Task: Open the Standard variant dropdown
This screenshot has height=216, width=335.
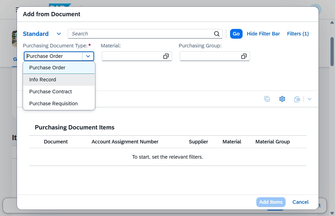Action: point(59,34)
